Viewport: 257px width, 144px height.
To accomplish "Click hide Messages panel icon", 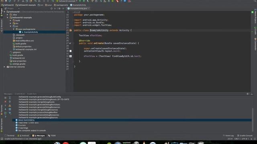I will 252,94.
